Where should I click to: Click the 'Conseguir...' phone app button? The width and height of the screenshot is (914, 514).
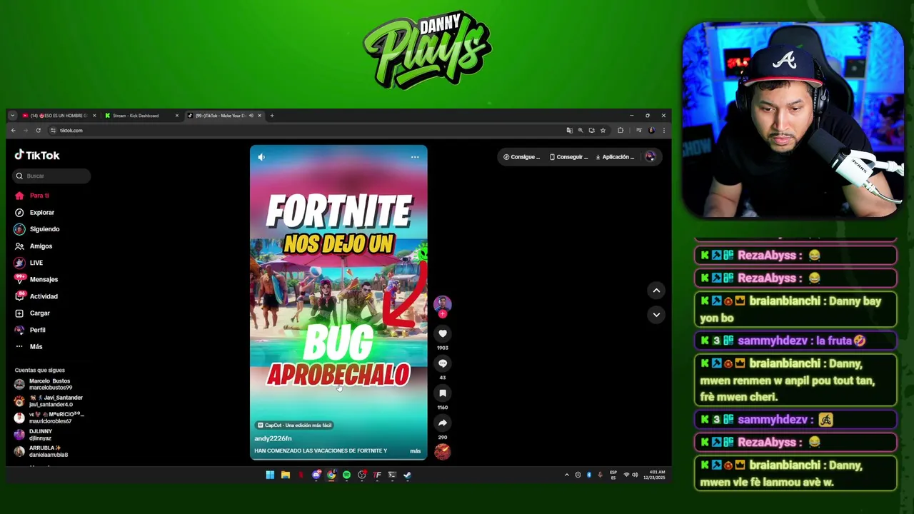click(x=568, y=157)
